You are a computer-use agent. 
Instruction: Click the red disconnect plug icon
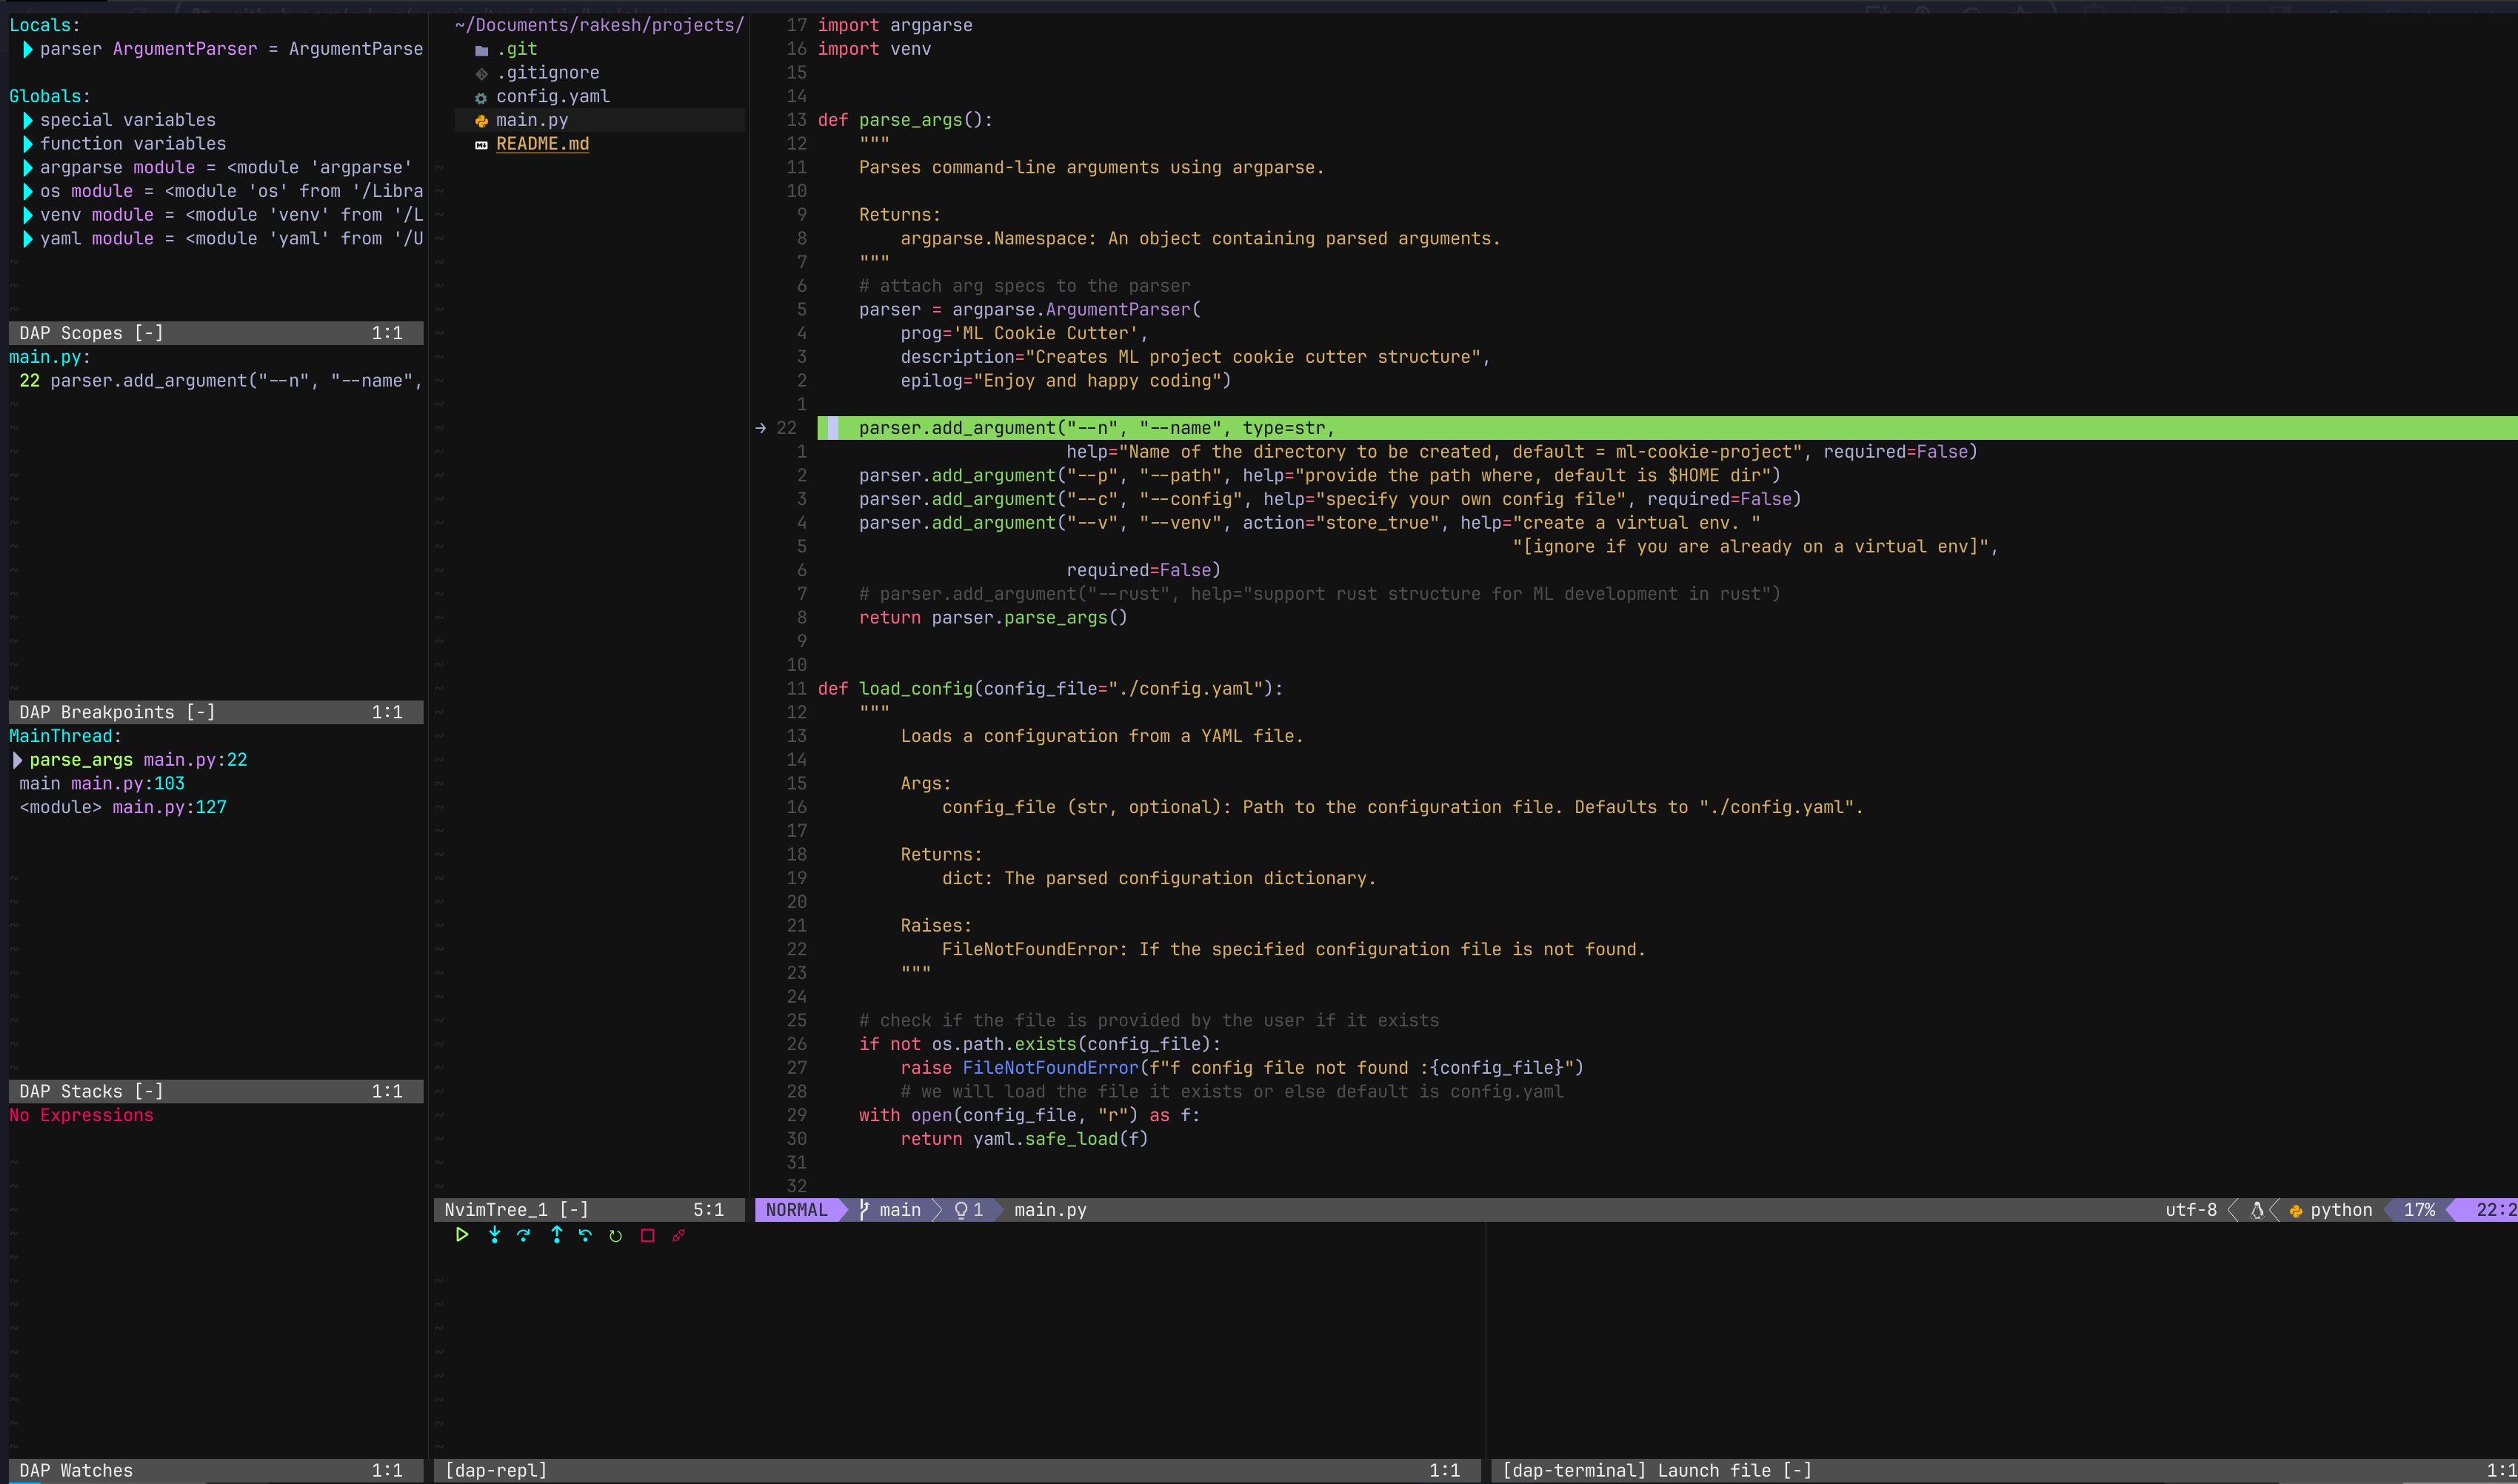tap(679, 1236)
